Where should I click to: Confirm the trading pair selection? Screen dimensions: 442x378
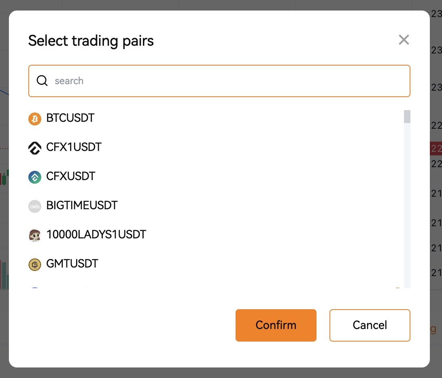click(x=276, y=325)
